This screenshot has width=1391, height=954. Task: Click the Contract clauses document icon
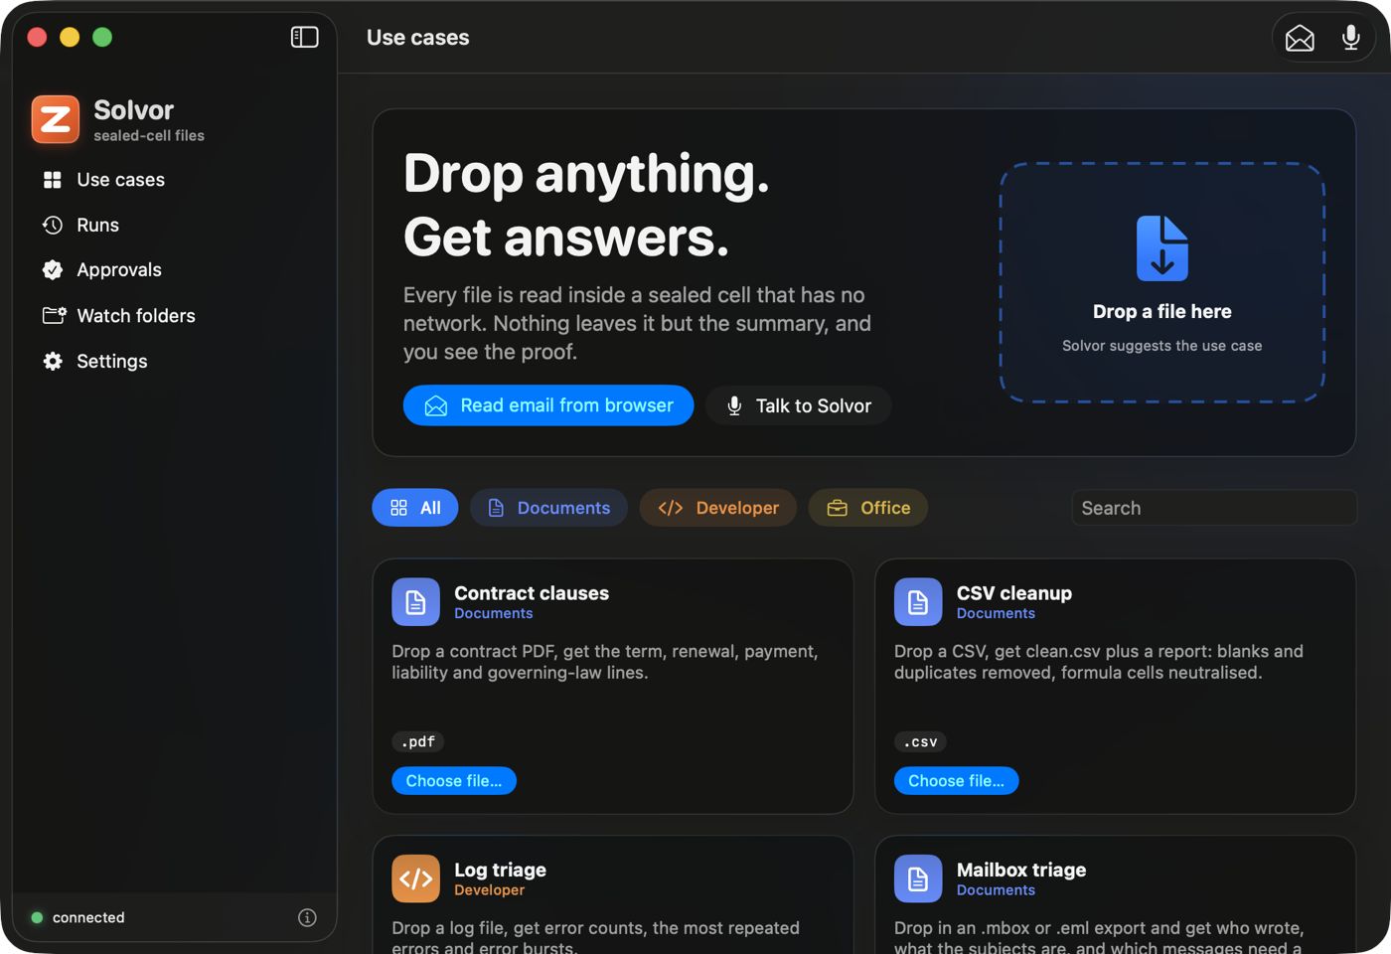[x=415, y=601]
